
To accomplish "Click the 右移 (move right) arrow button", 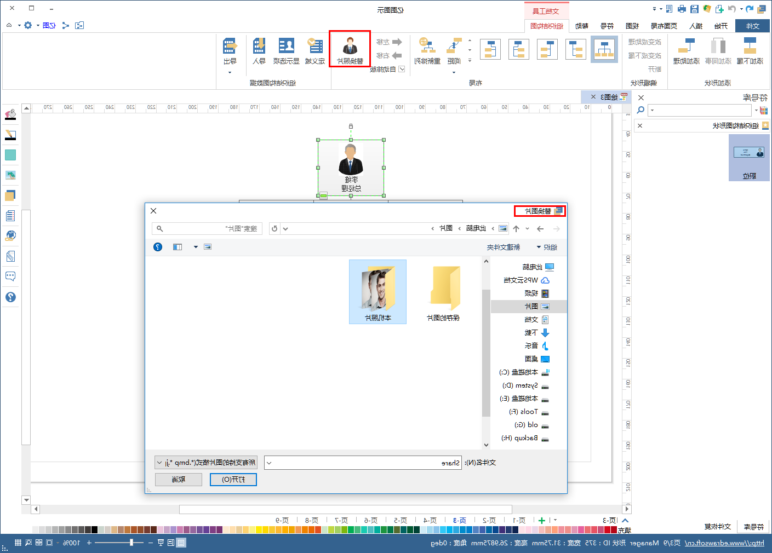I will [390, 56].
